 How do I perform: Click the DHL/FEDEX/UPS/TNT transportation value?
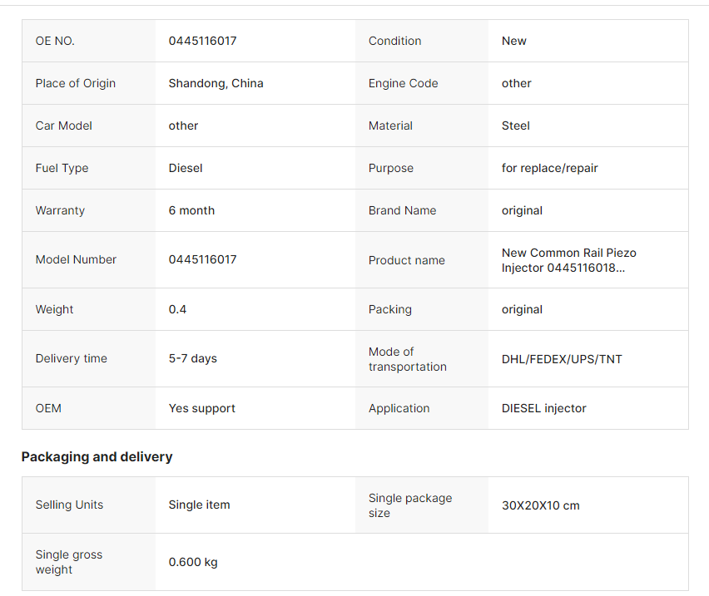click(562, 359)
